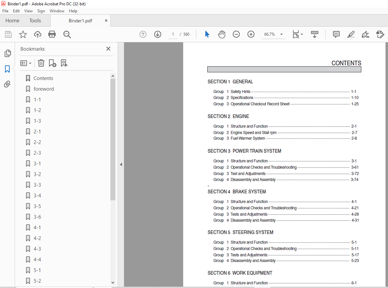Viewport: 388px width, 288px height.
Task: Open the Help menu
Action: coord(73,11)
